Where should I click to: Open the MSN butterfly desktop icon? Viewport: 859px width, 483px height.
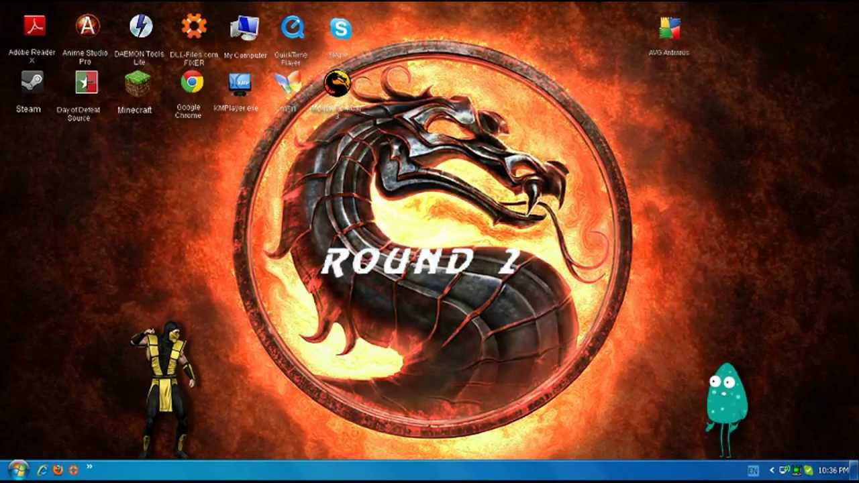[x=289, y=83]
